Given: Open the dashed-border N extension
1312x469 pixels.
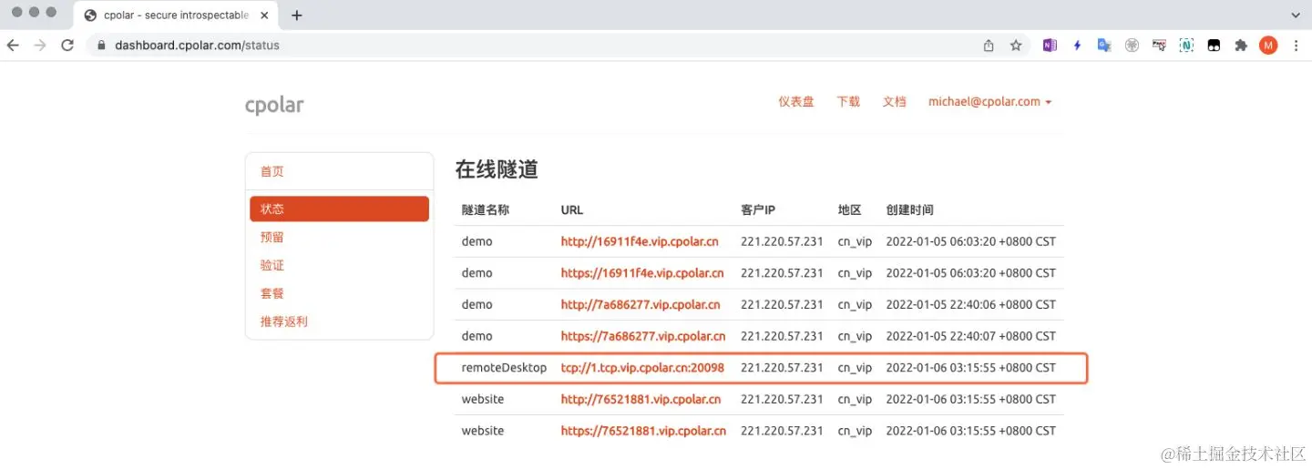Looking at the screenshot, I should click(x=1186, y=46).
